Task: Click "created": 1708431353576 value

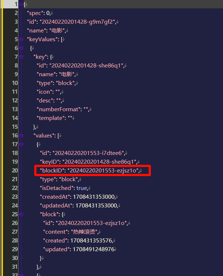Action: 91,241
